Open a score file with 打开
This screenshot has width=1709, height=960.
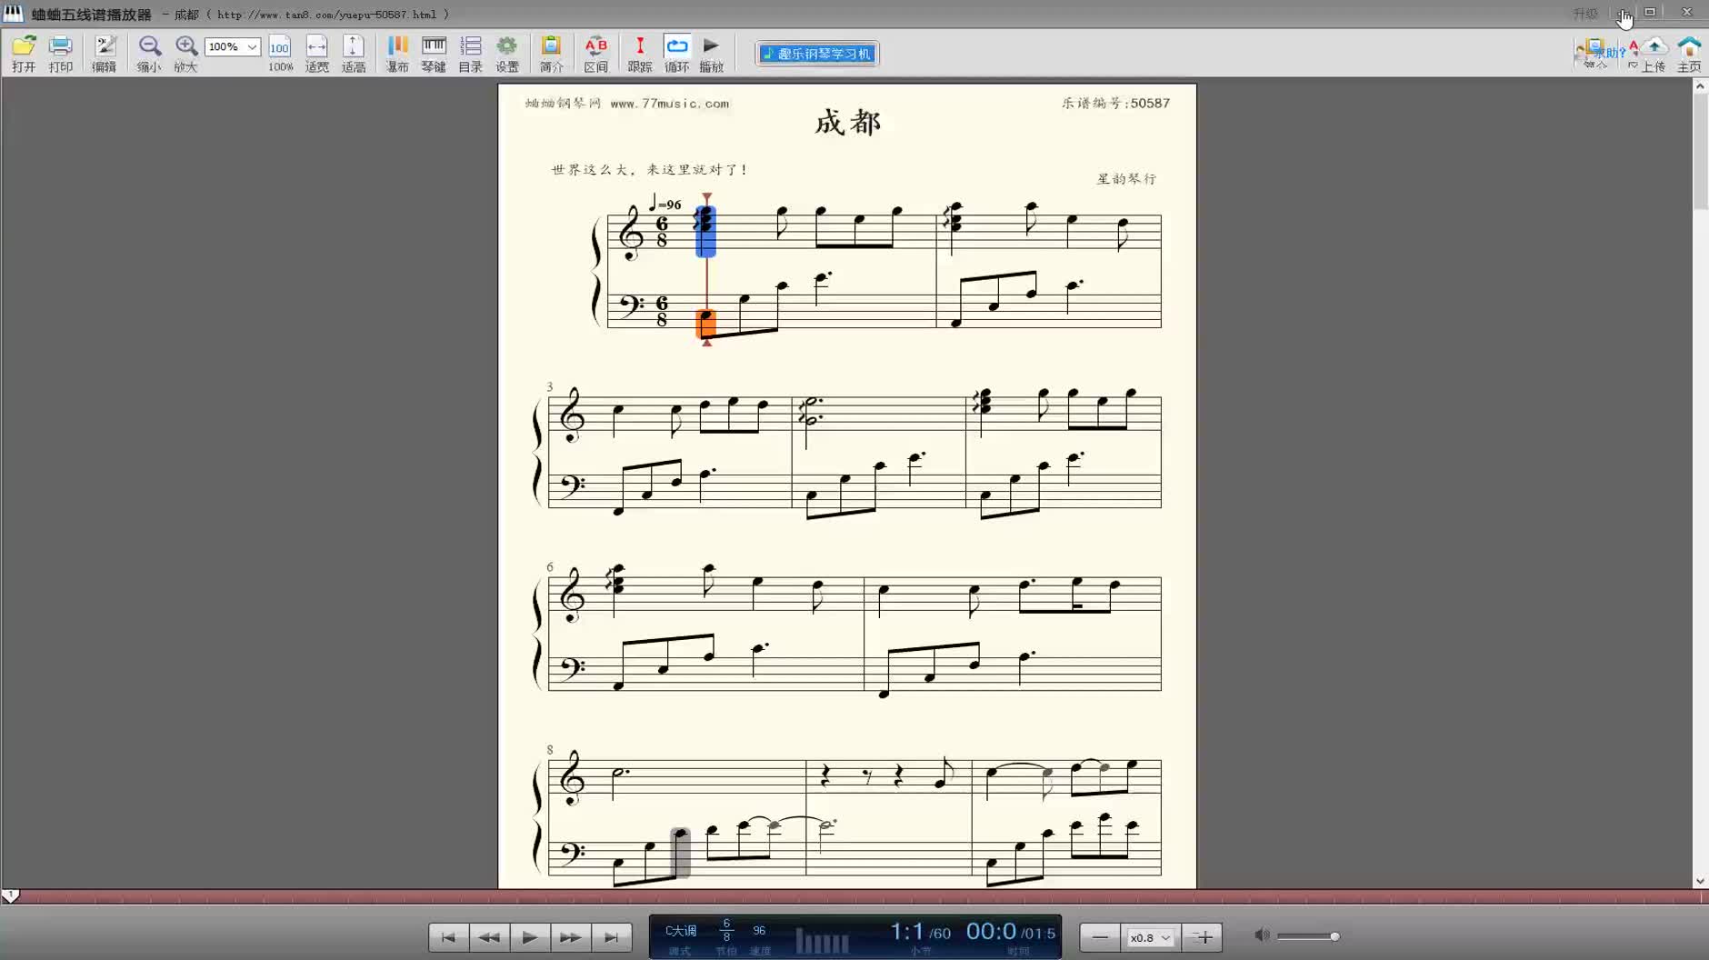point(24,54)
